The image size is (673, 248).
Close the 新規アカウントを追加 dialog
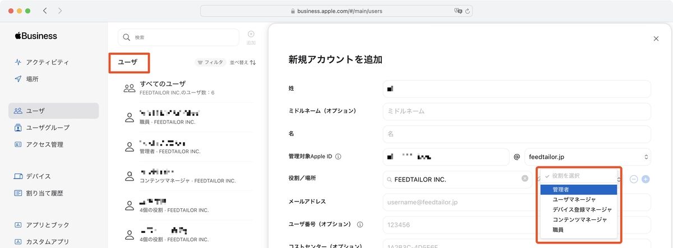tap(656, 39)
